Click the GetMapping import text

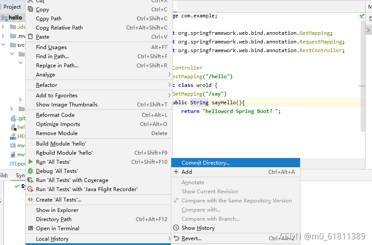[x=314, y=33]
